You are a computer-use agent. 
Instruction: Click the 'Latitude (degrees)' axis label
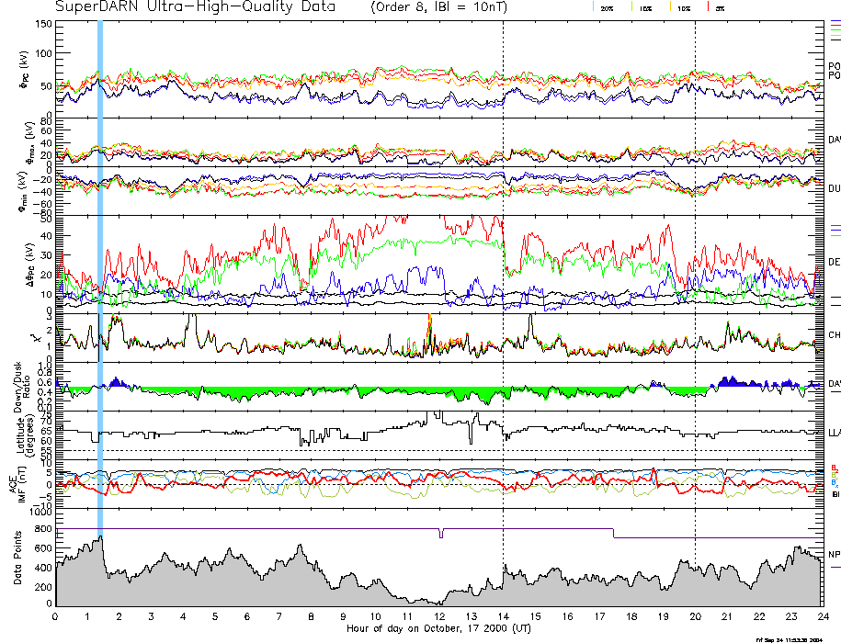point(25,436)
